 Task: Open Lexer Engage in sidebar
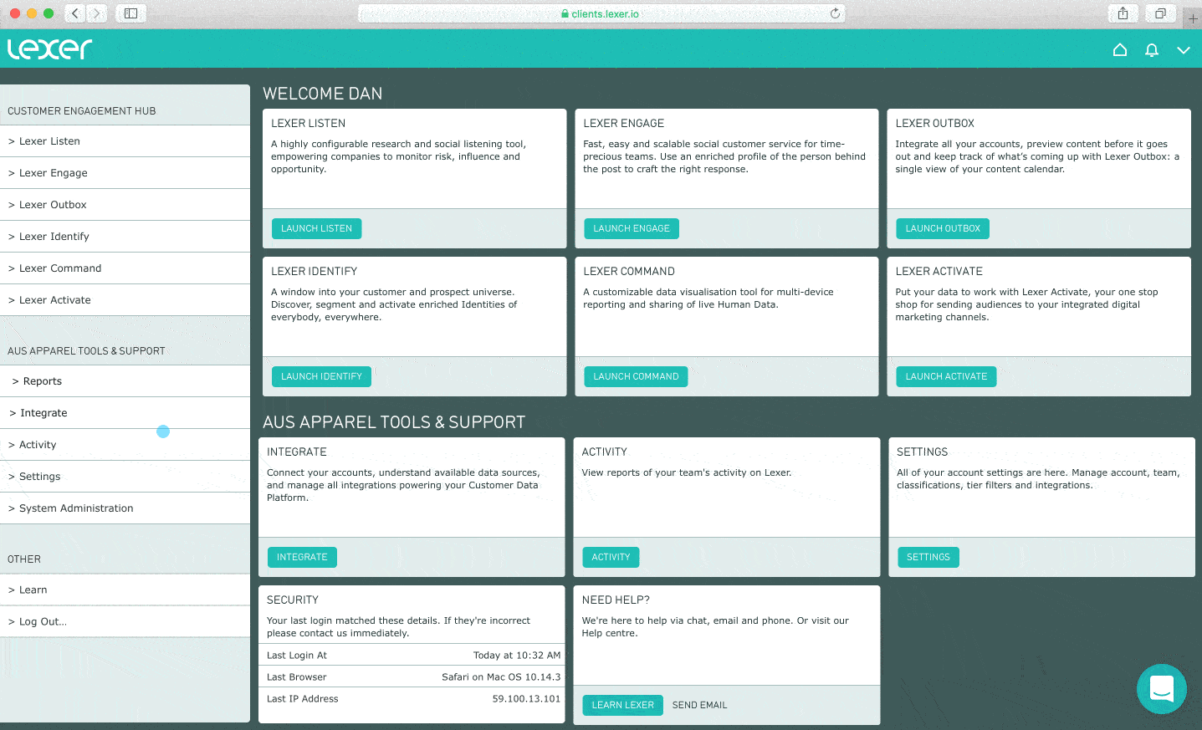pos(125,173)
